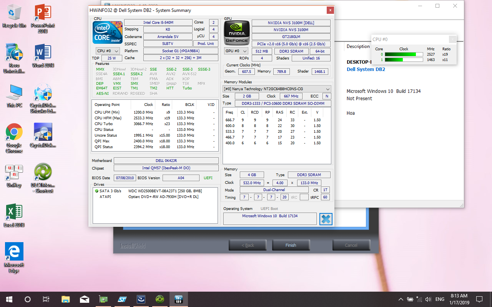Click the Socket G1 (rPGA988A) platform field
492x307 pixels.
[181, 51]
